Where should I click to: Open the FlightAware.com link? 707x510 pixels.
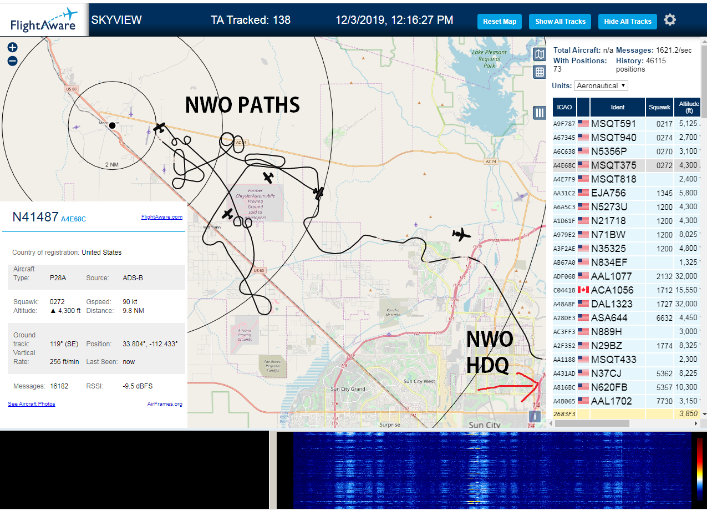pos(162,217)
